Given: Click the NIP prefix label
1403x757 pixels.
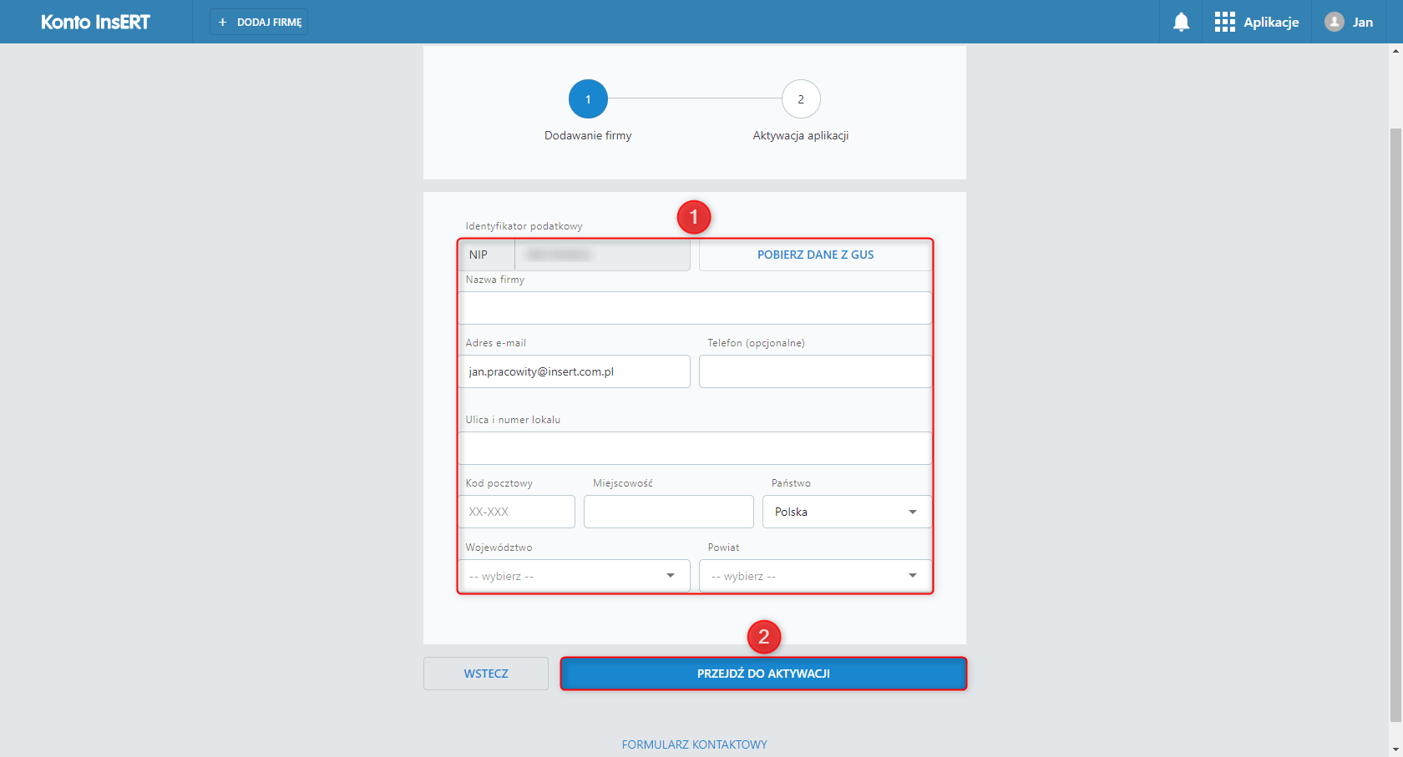Looking at the screenshot, I should [x=479, y=255].
